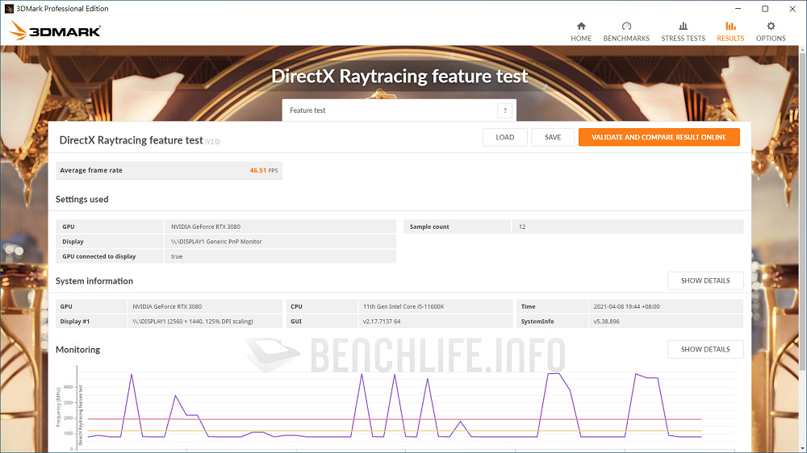Click the SystemInfo version v5.38.896
This screenshot has height=453, width=807.
[x=606, y=322]
